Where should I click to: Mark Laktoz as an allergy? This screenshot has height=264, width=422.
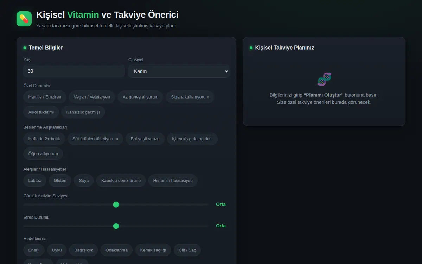coord(35,181)
